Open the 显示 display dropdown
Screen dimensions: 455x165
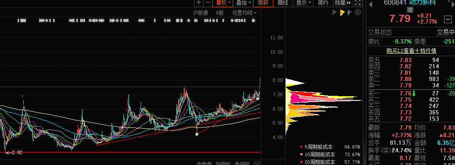coord(303,3)
